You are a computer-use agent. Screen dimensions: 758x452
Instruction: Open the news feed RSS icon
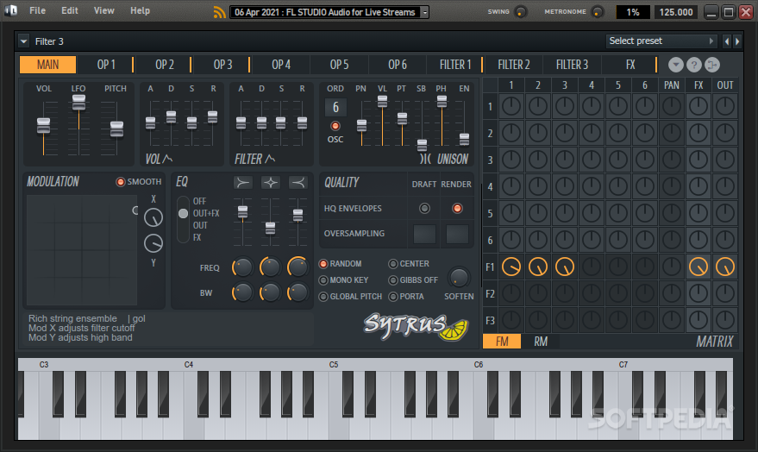pos(220,12)
